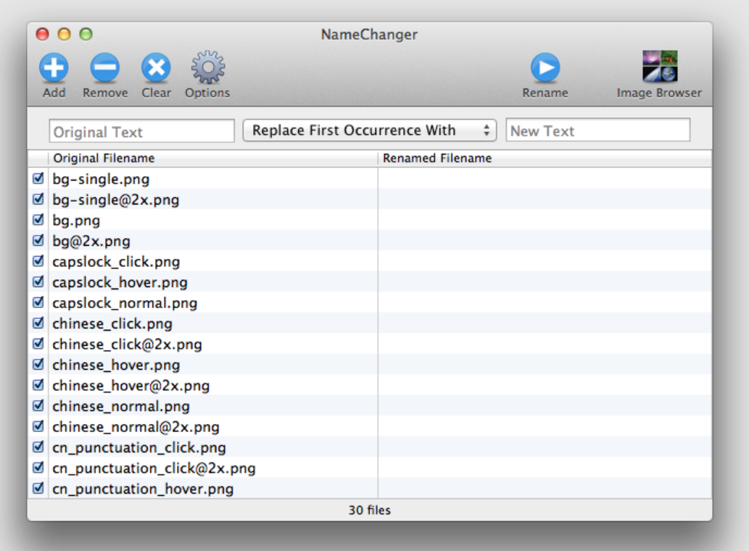Click the Add files icon
Image resolution: width=749 pixels, height=551 pixels.
point(54,67)
